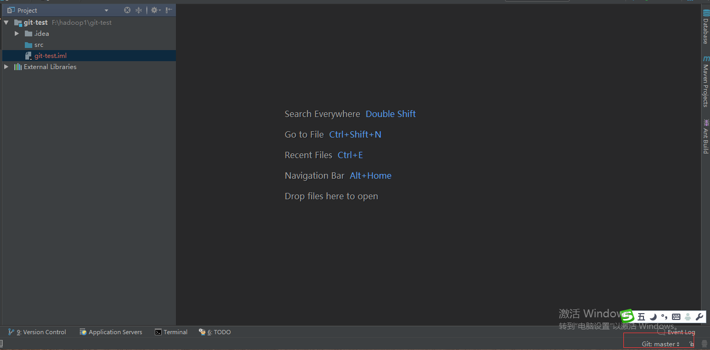Image resolution: width=710 pixels, height=350 pixels.
Task: Hide the Project tool window panel
Action: click(x=169, y=10)
